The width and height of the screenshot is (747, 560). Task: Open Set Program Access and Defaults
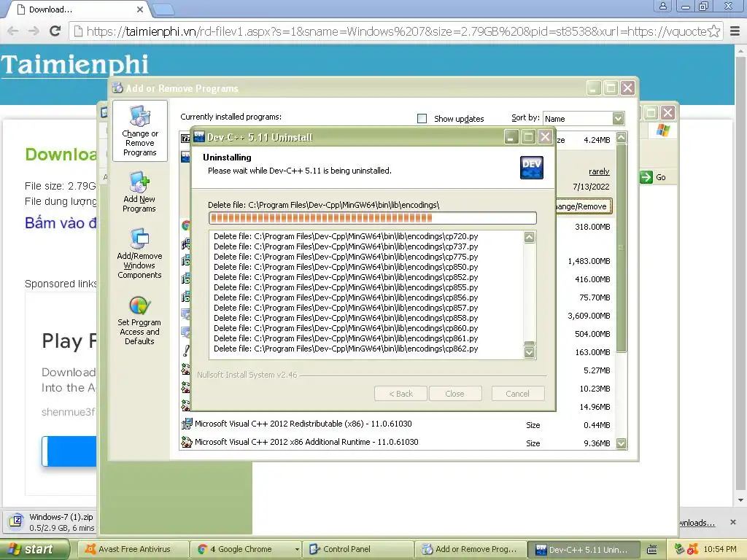pyautogui.click(x=139, y=320)
